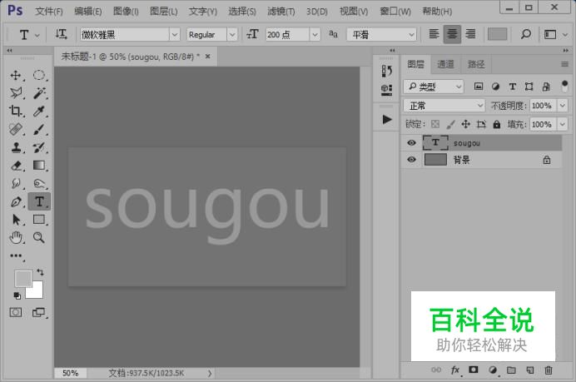Switch to the 路径 tab
The image size is (576, 382).
point(476,64)
